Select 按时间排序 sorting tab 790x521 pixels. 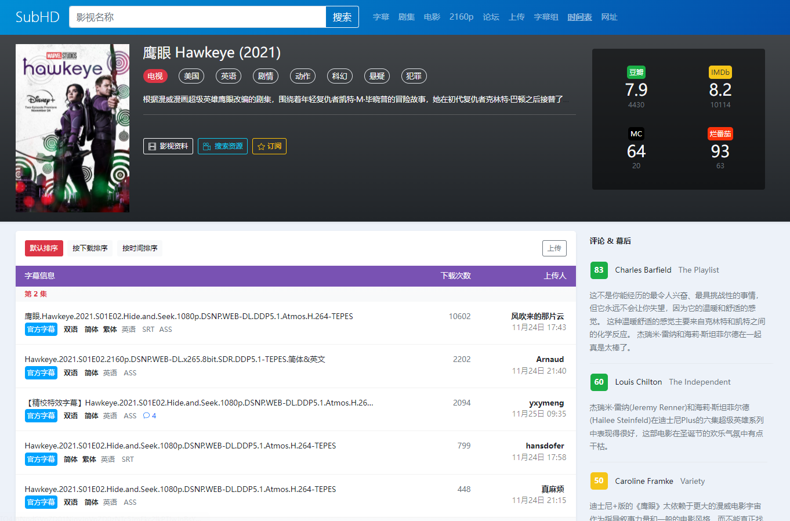(x=140, y=248)
